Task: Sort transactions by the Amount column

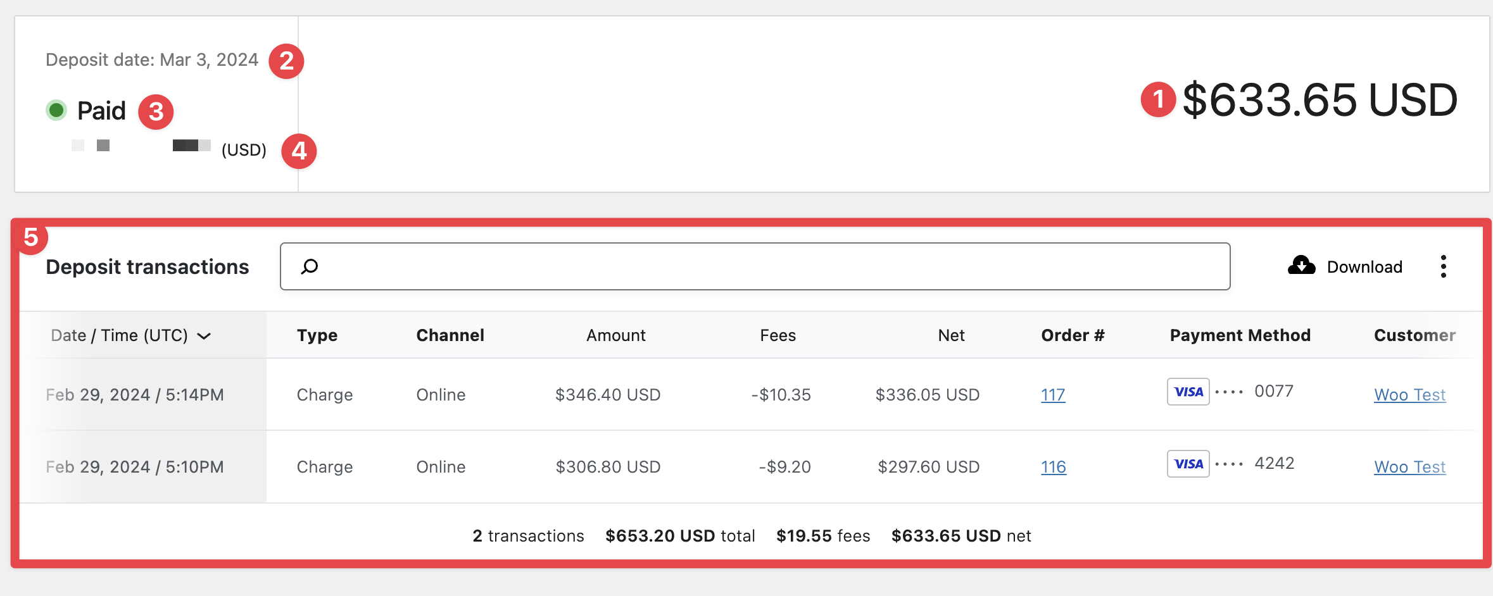Action: pyautogui.click(x=615, y=335)
